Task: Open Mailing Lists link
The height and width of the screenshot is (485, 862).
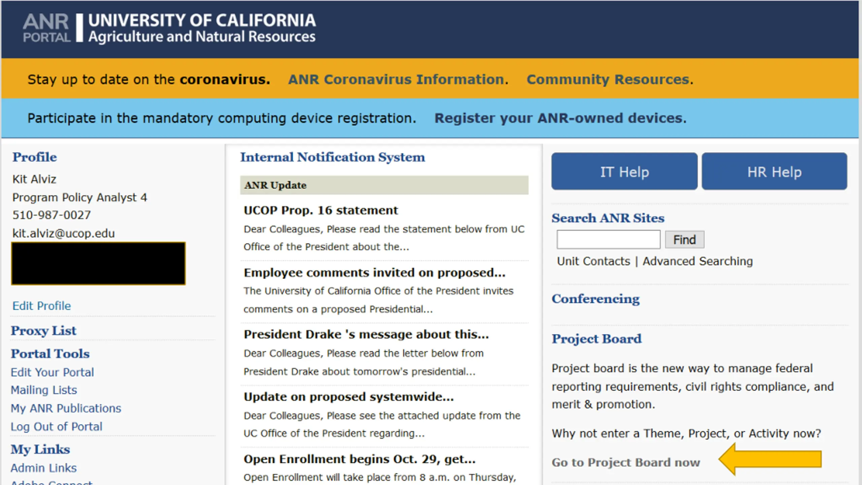Action: click(44, 390)
